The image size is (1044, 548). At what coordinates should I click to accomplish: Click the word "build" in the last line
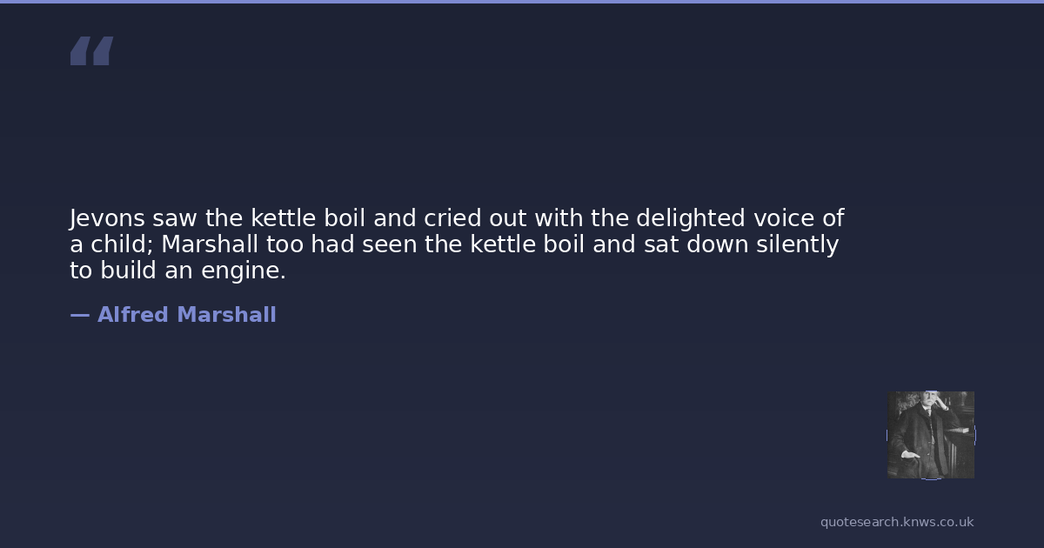pyautogui.click(x=127, y=271)
